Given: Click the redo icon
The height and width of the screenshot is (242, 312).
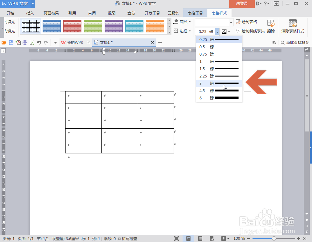Looking at the screenshot, I should (x=46, y=43).
